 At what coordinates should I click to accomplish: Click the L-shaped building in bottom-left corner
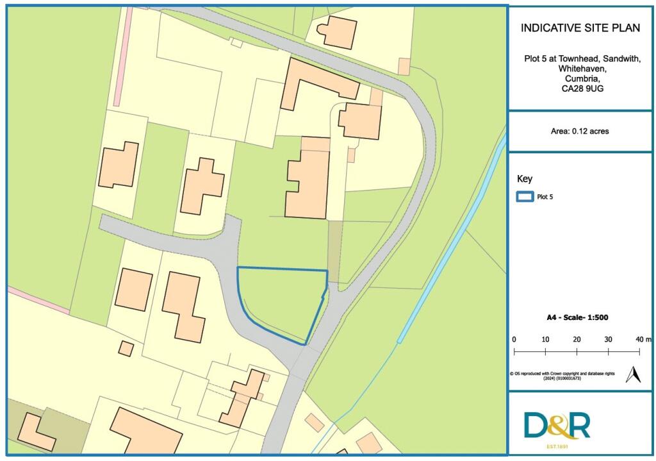[35, 432]
